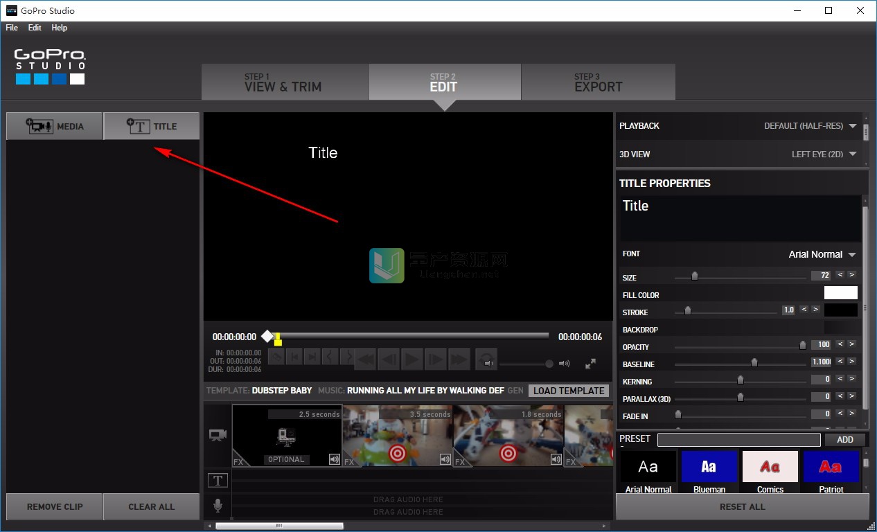Image resolution: width=877 pixels, height=532 pixels.
Task: Select the Comics title preset
Action: pyautogui.click(x=770, y=472)
